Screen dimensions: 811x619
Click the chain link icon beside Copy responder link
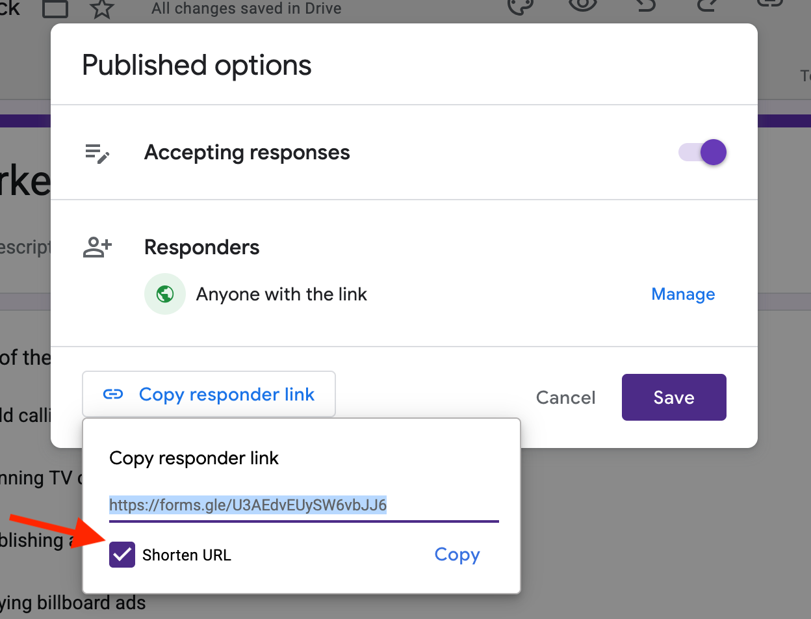click(x=113, y=395)
